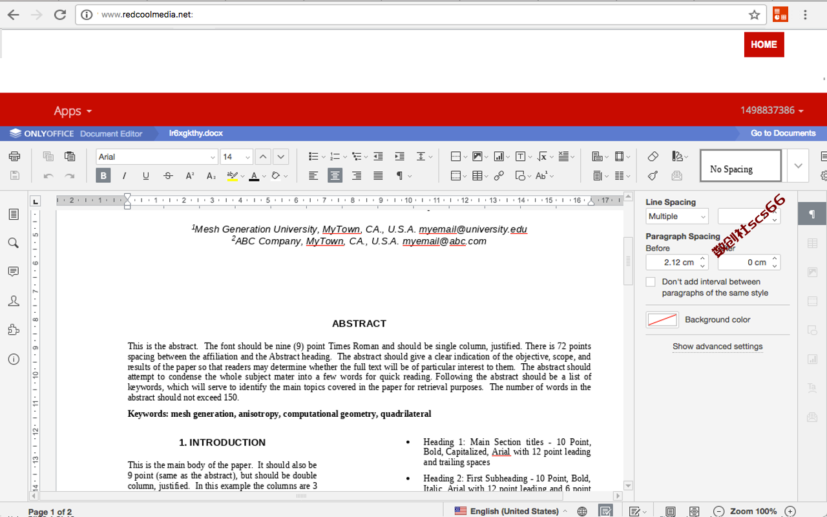Open the 1498837386 account menu
827x517 pixels.
click(772, 111)
